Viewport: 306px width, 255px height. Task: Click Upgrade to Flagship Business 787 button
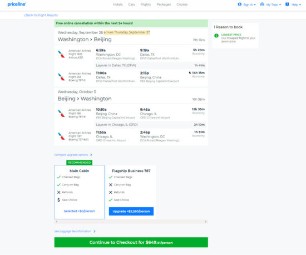[x=131, y=211]
